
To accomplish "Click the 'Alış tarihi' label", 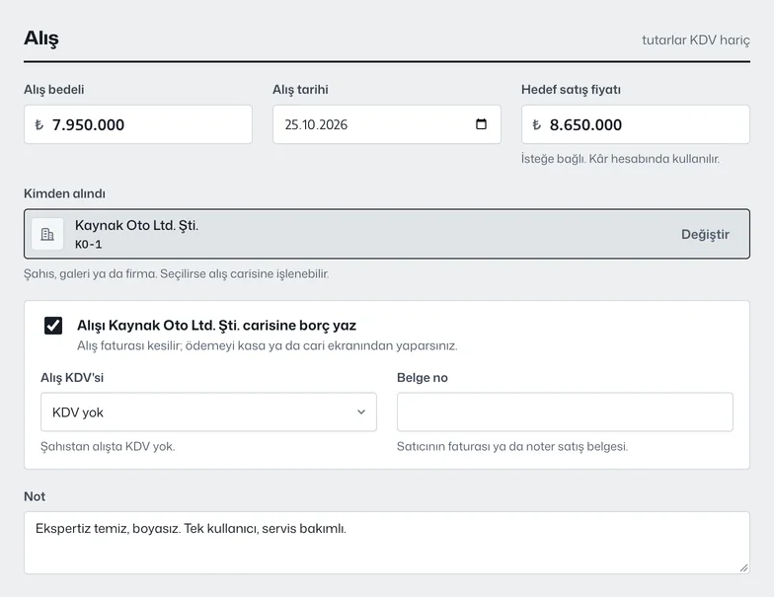I will tap(300, 90).
